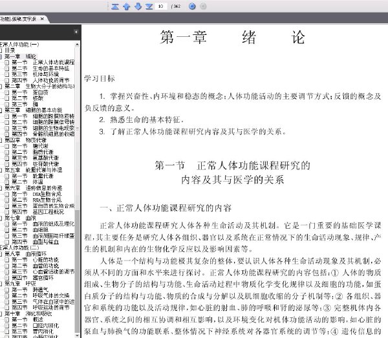
Task: Open bookmark 第四节 人体功能的调节
Action: click(40, 80)
